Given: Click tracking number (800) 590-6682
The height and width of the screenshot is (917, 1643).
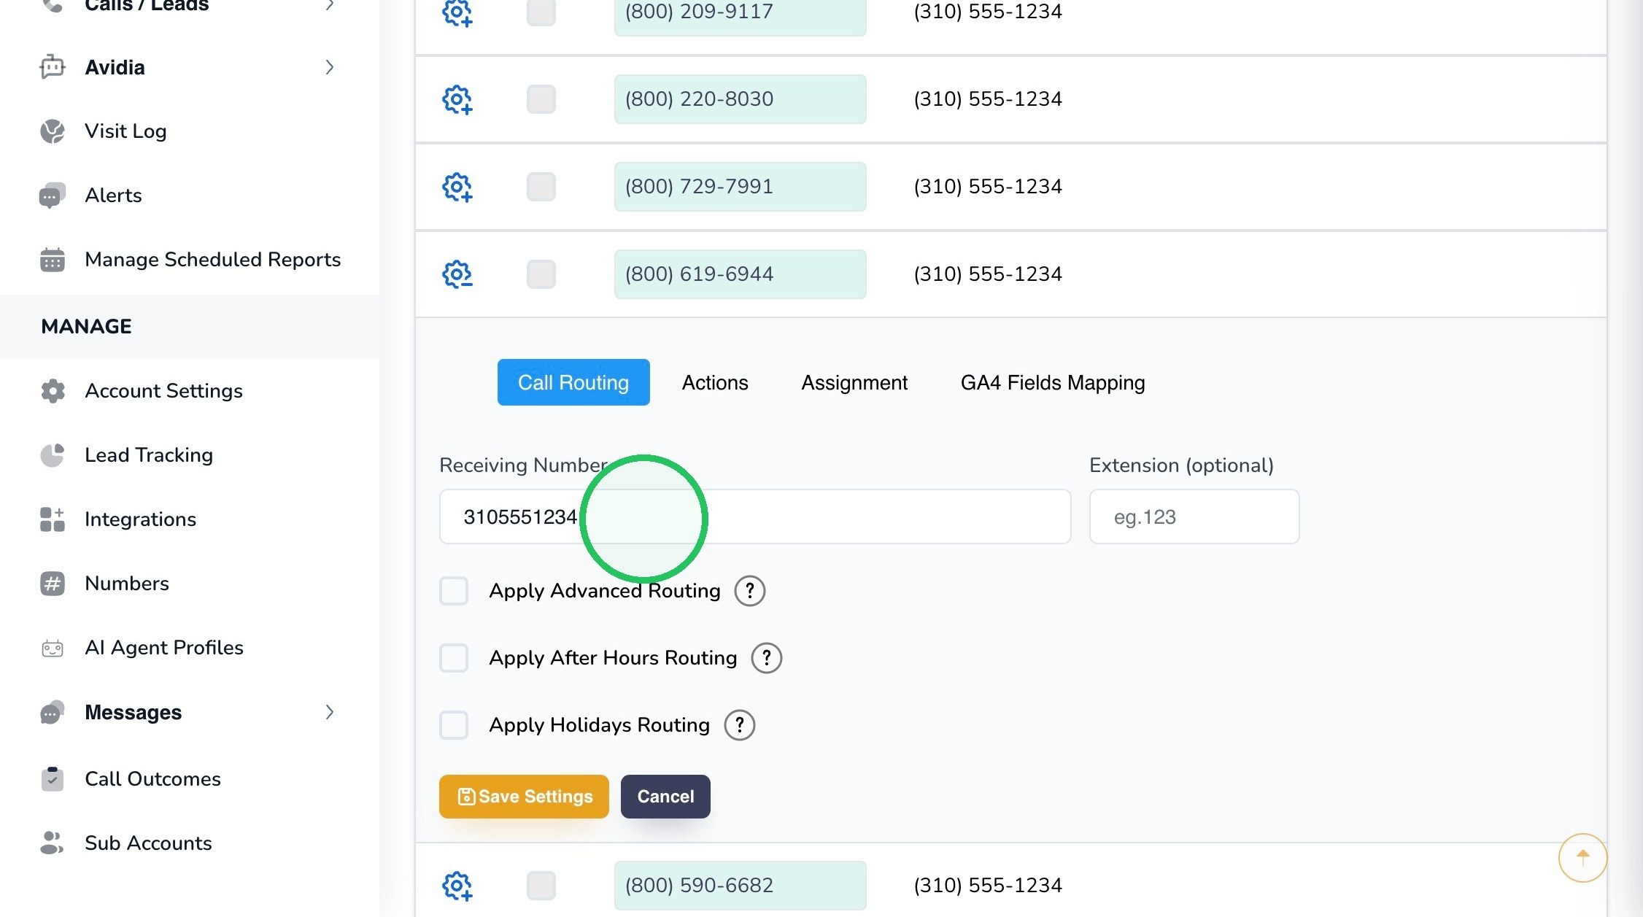Looking at the screenshot, I should pos(740,886).
